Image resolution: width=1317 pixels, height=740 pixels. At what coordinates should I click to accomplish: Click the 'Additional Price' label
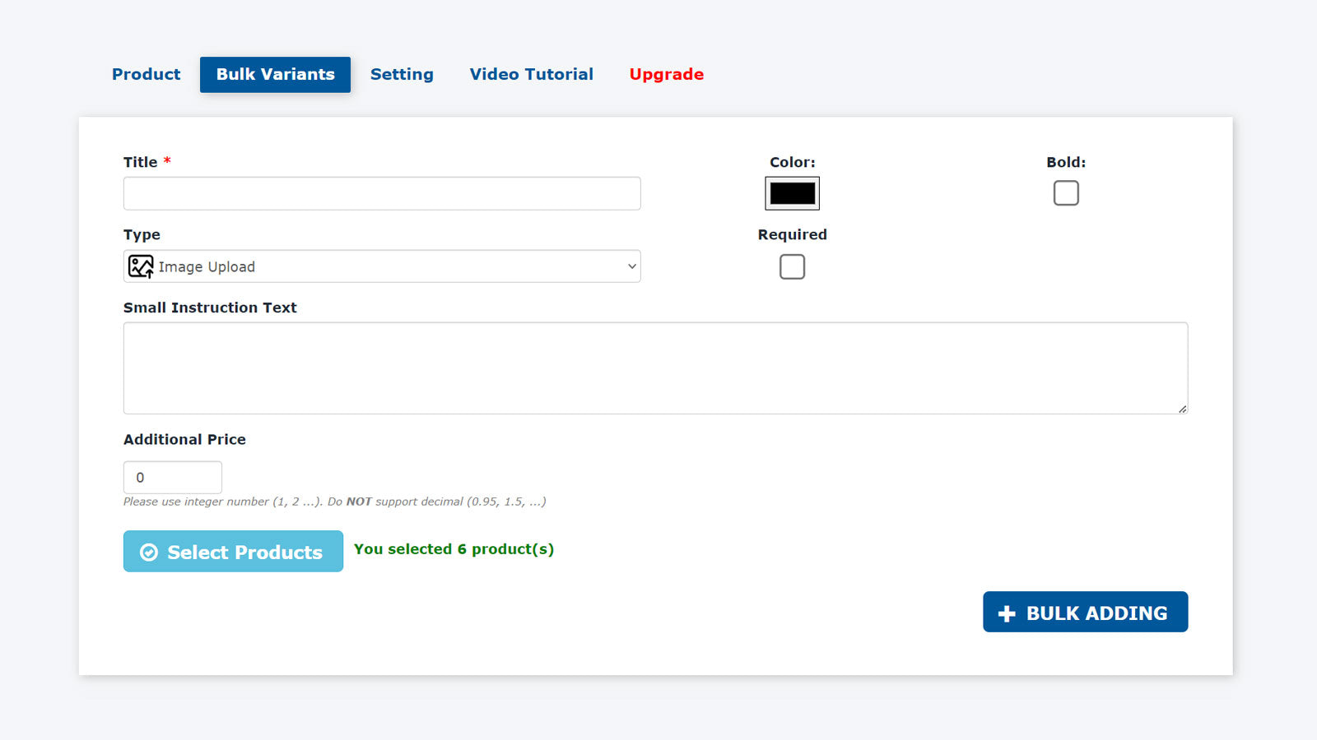point(184,439)
